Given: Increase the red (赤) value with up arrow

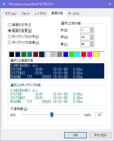Looking at the screenshot, I should click(x=92, y=29).
